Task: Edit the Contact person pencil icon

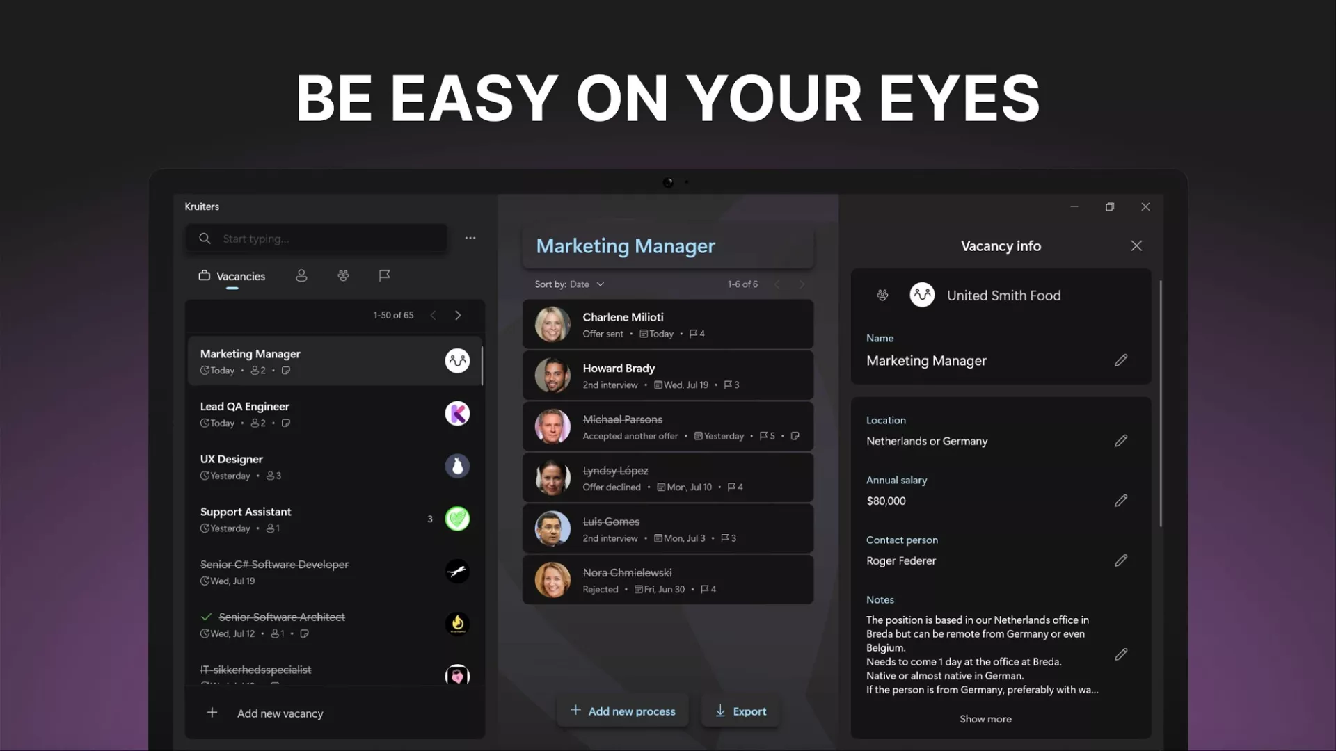Action: 1120,560
